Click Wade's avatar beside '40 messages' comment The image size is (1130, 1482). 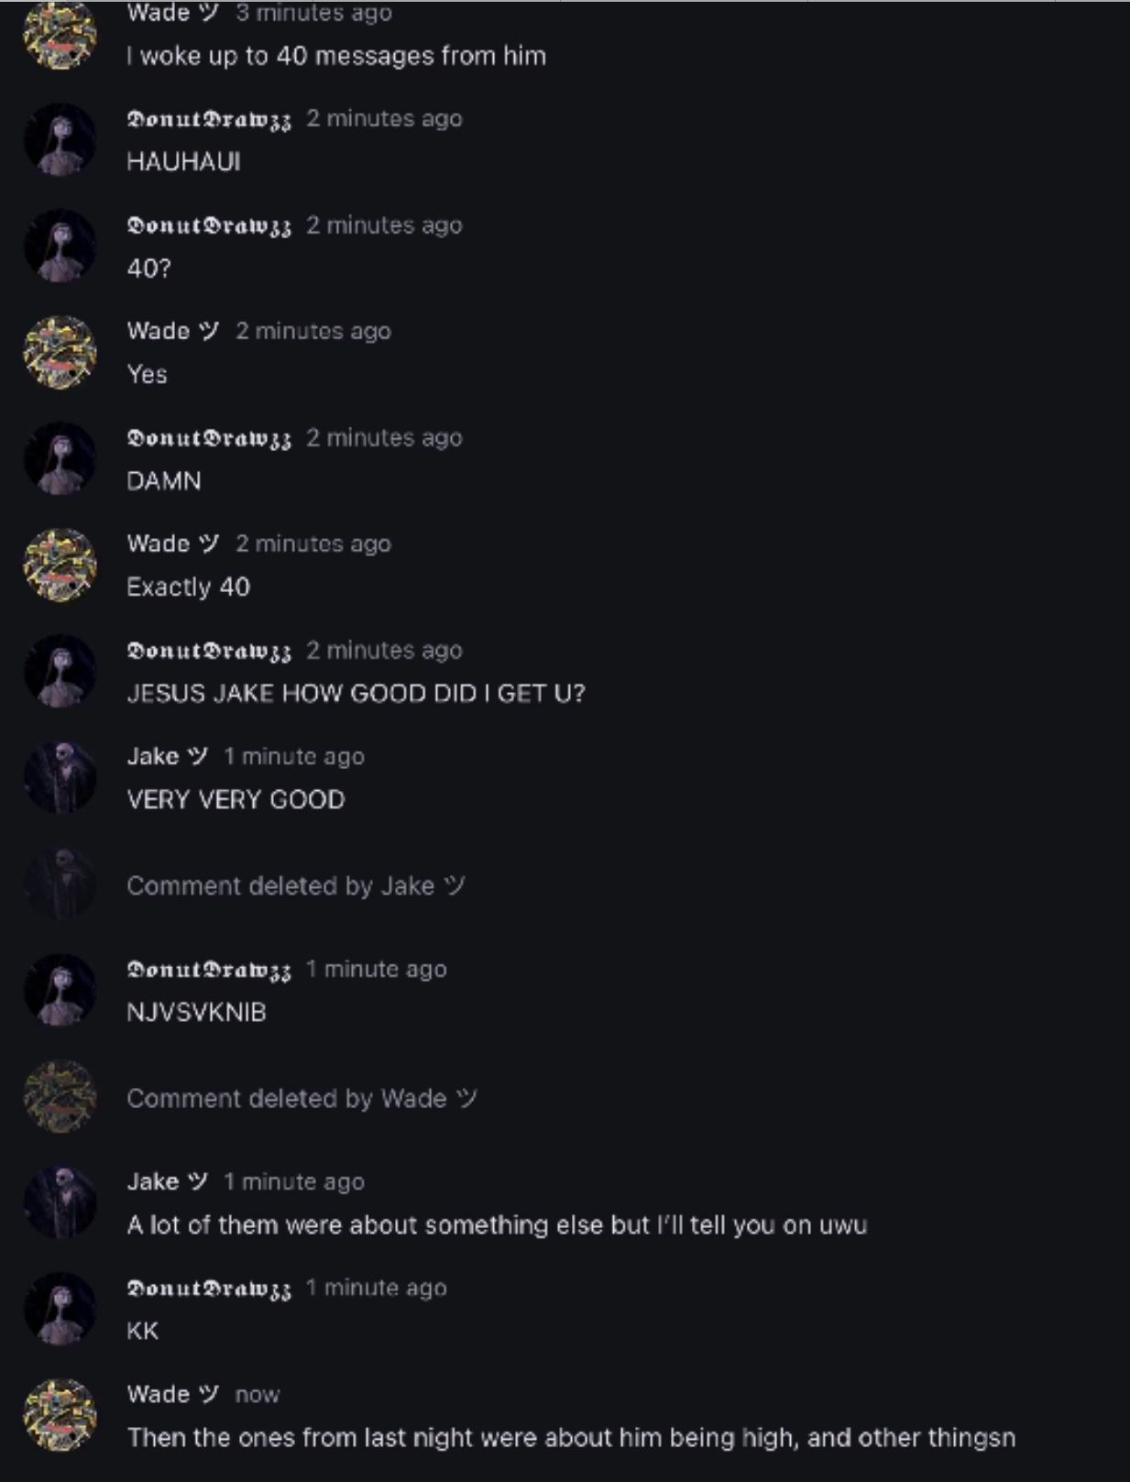[60, 34]
